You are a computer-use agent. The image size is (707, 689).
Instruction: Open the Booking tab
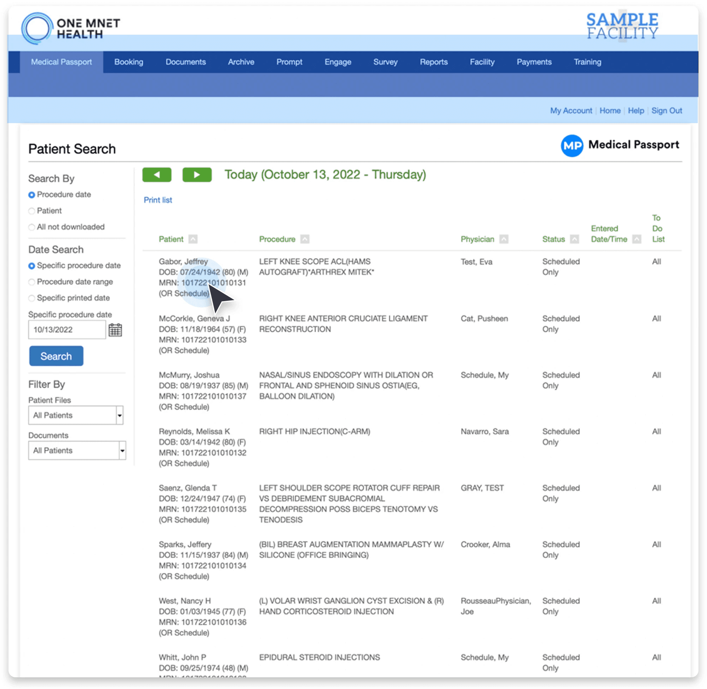click(129, 62)
